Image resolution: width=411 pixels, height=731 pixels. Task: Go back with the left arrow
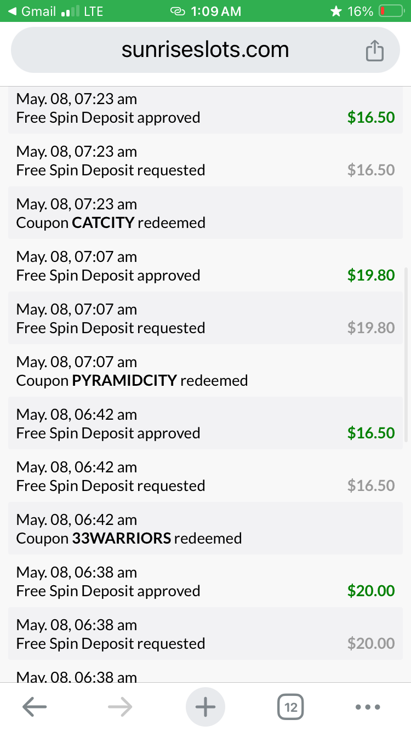click(34, 707)
